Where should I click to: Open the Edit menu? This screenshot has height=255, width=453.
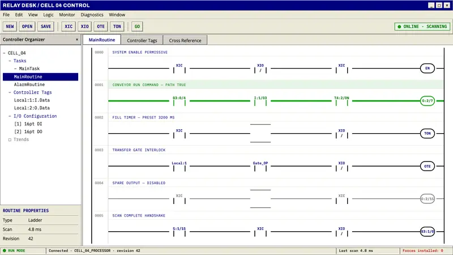click(x=19, y=15)
